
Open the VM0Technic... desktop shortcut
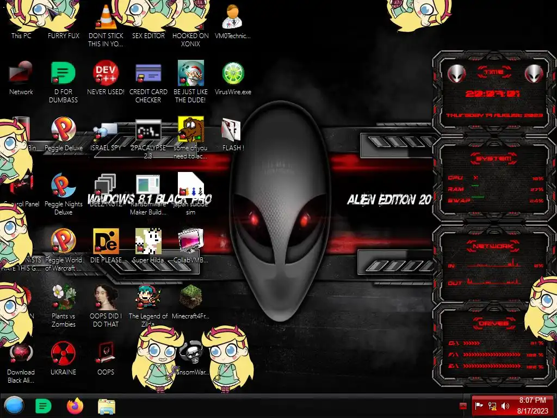(x=232, y=17)
